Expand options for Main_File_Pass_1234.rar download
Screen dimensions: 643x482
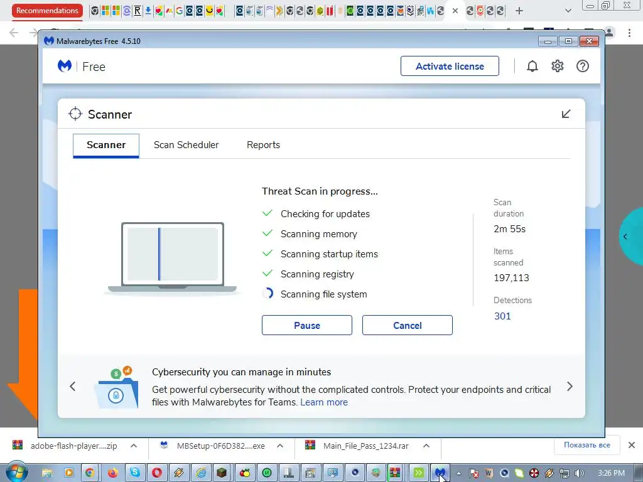(426, 446)
